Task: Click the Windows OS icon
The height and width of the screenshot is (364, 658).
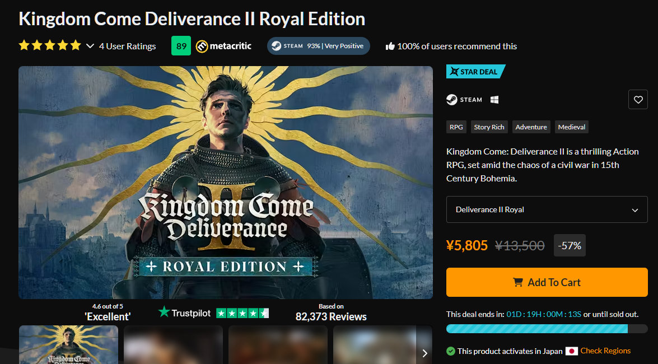Action: 494,100
